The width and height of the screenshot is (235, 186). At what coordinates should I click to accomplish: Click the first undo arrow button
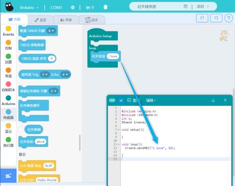(202, 18)
